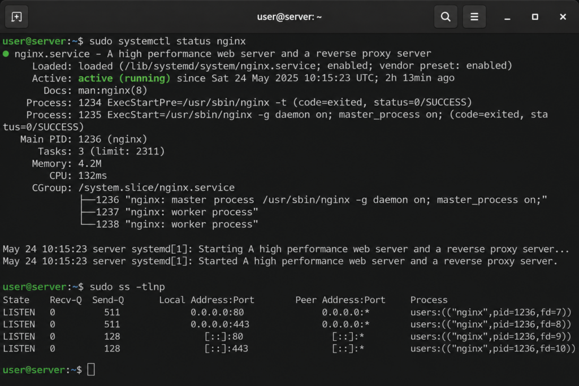Viewport: 579px width, 386px height.
Task: Click the Send-Q column header
Action: click(108, 300)
